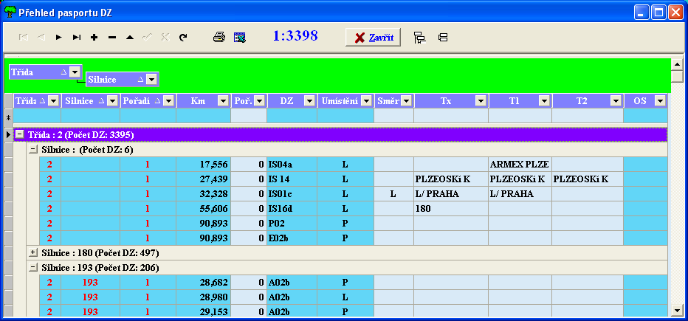Open Třída column header filter dropdown
This screenshot has width=688, height=321.
point(54,101)
